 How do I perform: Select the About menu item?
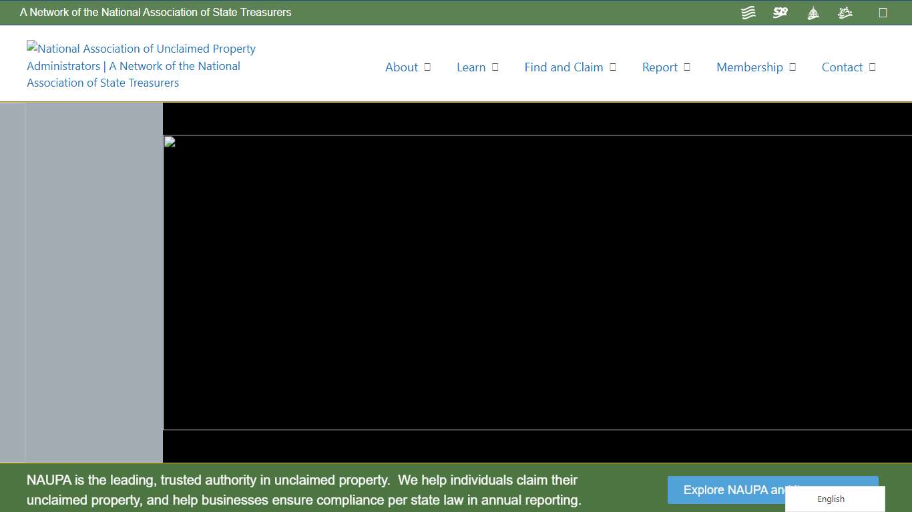click(x=401, y=67)
